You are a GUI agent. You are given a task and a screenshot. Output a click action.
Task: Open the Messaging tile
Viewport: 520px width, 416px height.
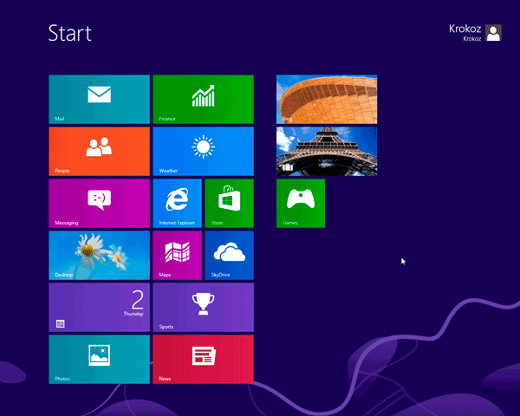click(99, 204)
